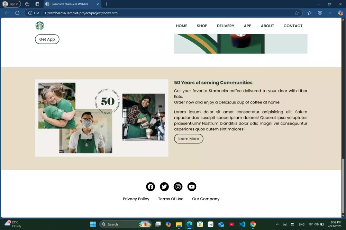Screen dimensions: 346x230
Task: Open a new browser tab
Action: [107, 4]
